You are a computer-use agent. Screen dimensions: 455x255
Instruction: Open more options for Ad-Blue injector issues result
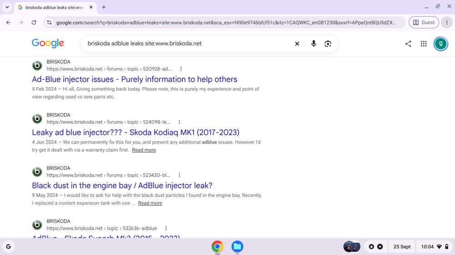coord(181,69)
